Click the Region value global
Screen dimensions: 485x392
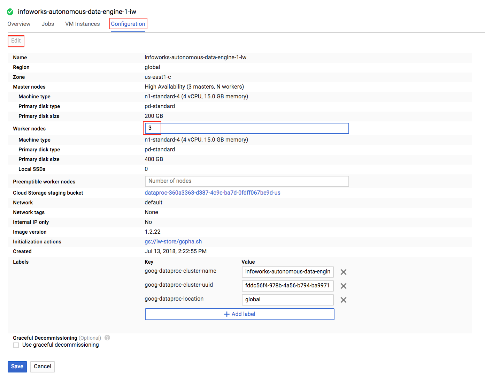152,67
